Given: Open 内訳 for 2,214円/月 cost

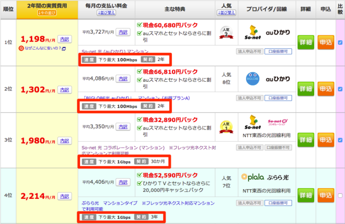Looking at the screenshot, I should coord(64,196).
